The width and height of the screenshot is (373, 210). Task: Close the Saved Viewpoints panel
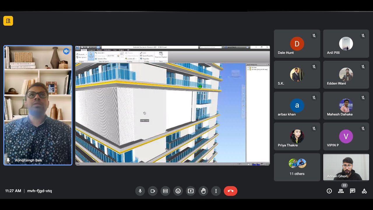point(268,64)
